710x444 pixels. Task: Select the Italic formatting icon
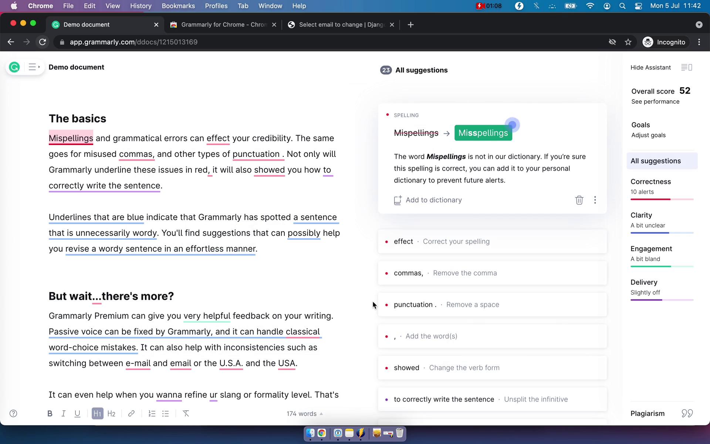pos(63,413)
